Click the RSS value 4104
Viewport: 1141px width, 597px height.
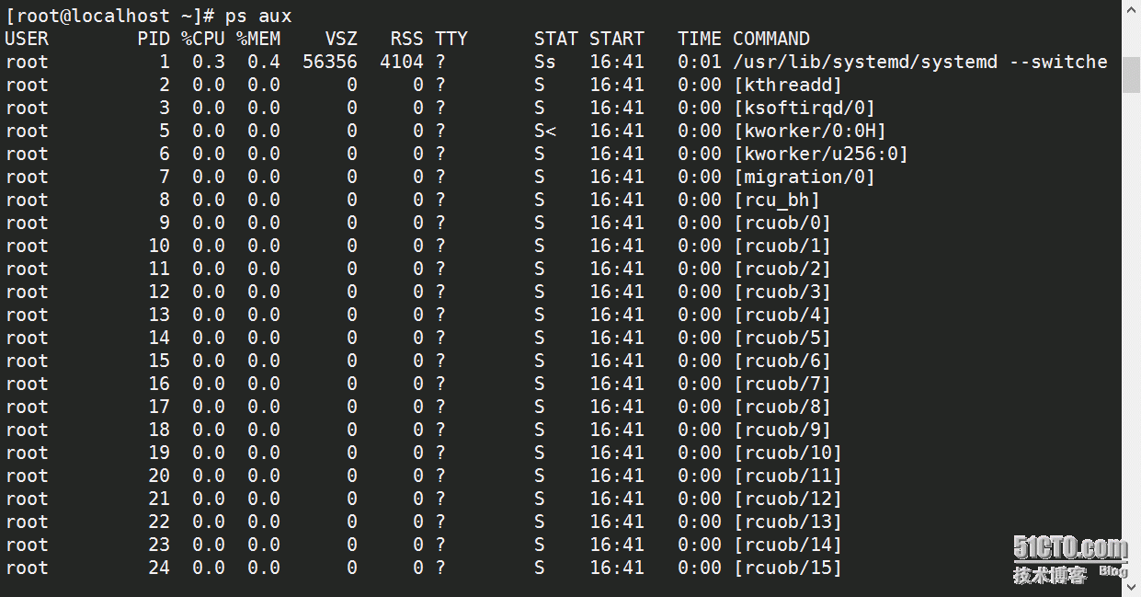click(x=402, y=62)
